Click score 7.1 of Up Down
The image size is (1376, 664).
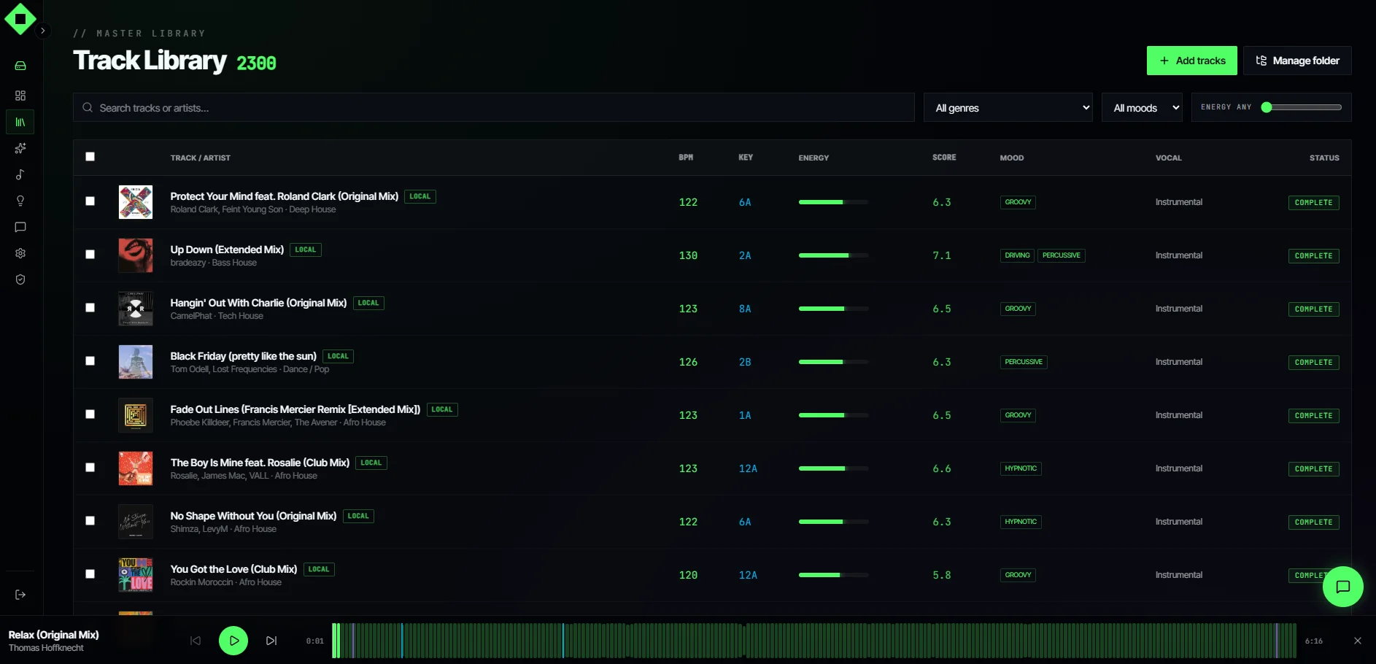pyautogui.click(x=942, y=255)
